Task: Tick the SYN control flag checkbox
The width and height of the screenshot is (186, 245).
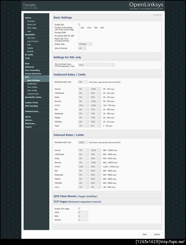Action: (86, 28)
